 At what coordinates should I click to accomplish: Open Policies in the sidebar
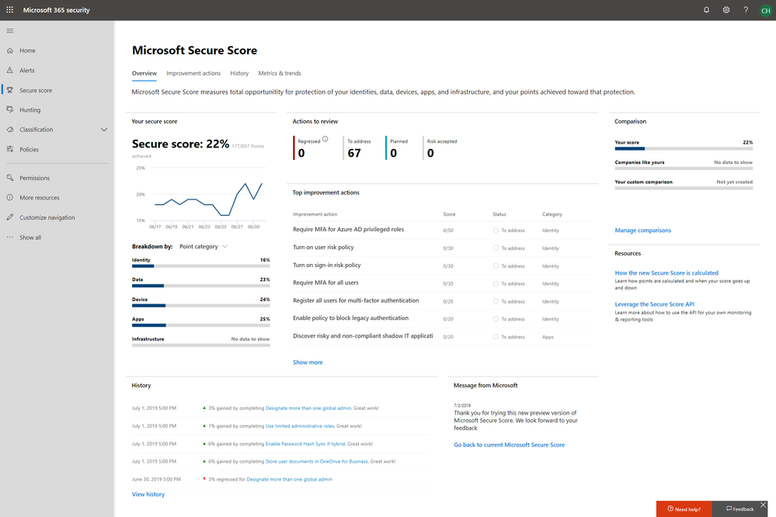point(29,149)
